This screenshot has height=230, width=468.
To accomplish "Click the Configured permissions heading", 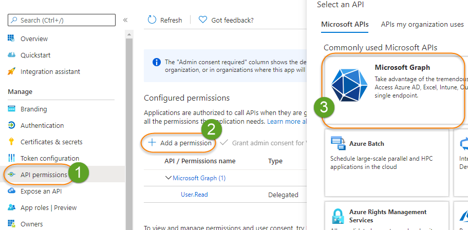I will 187,98.
